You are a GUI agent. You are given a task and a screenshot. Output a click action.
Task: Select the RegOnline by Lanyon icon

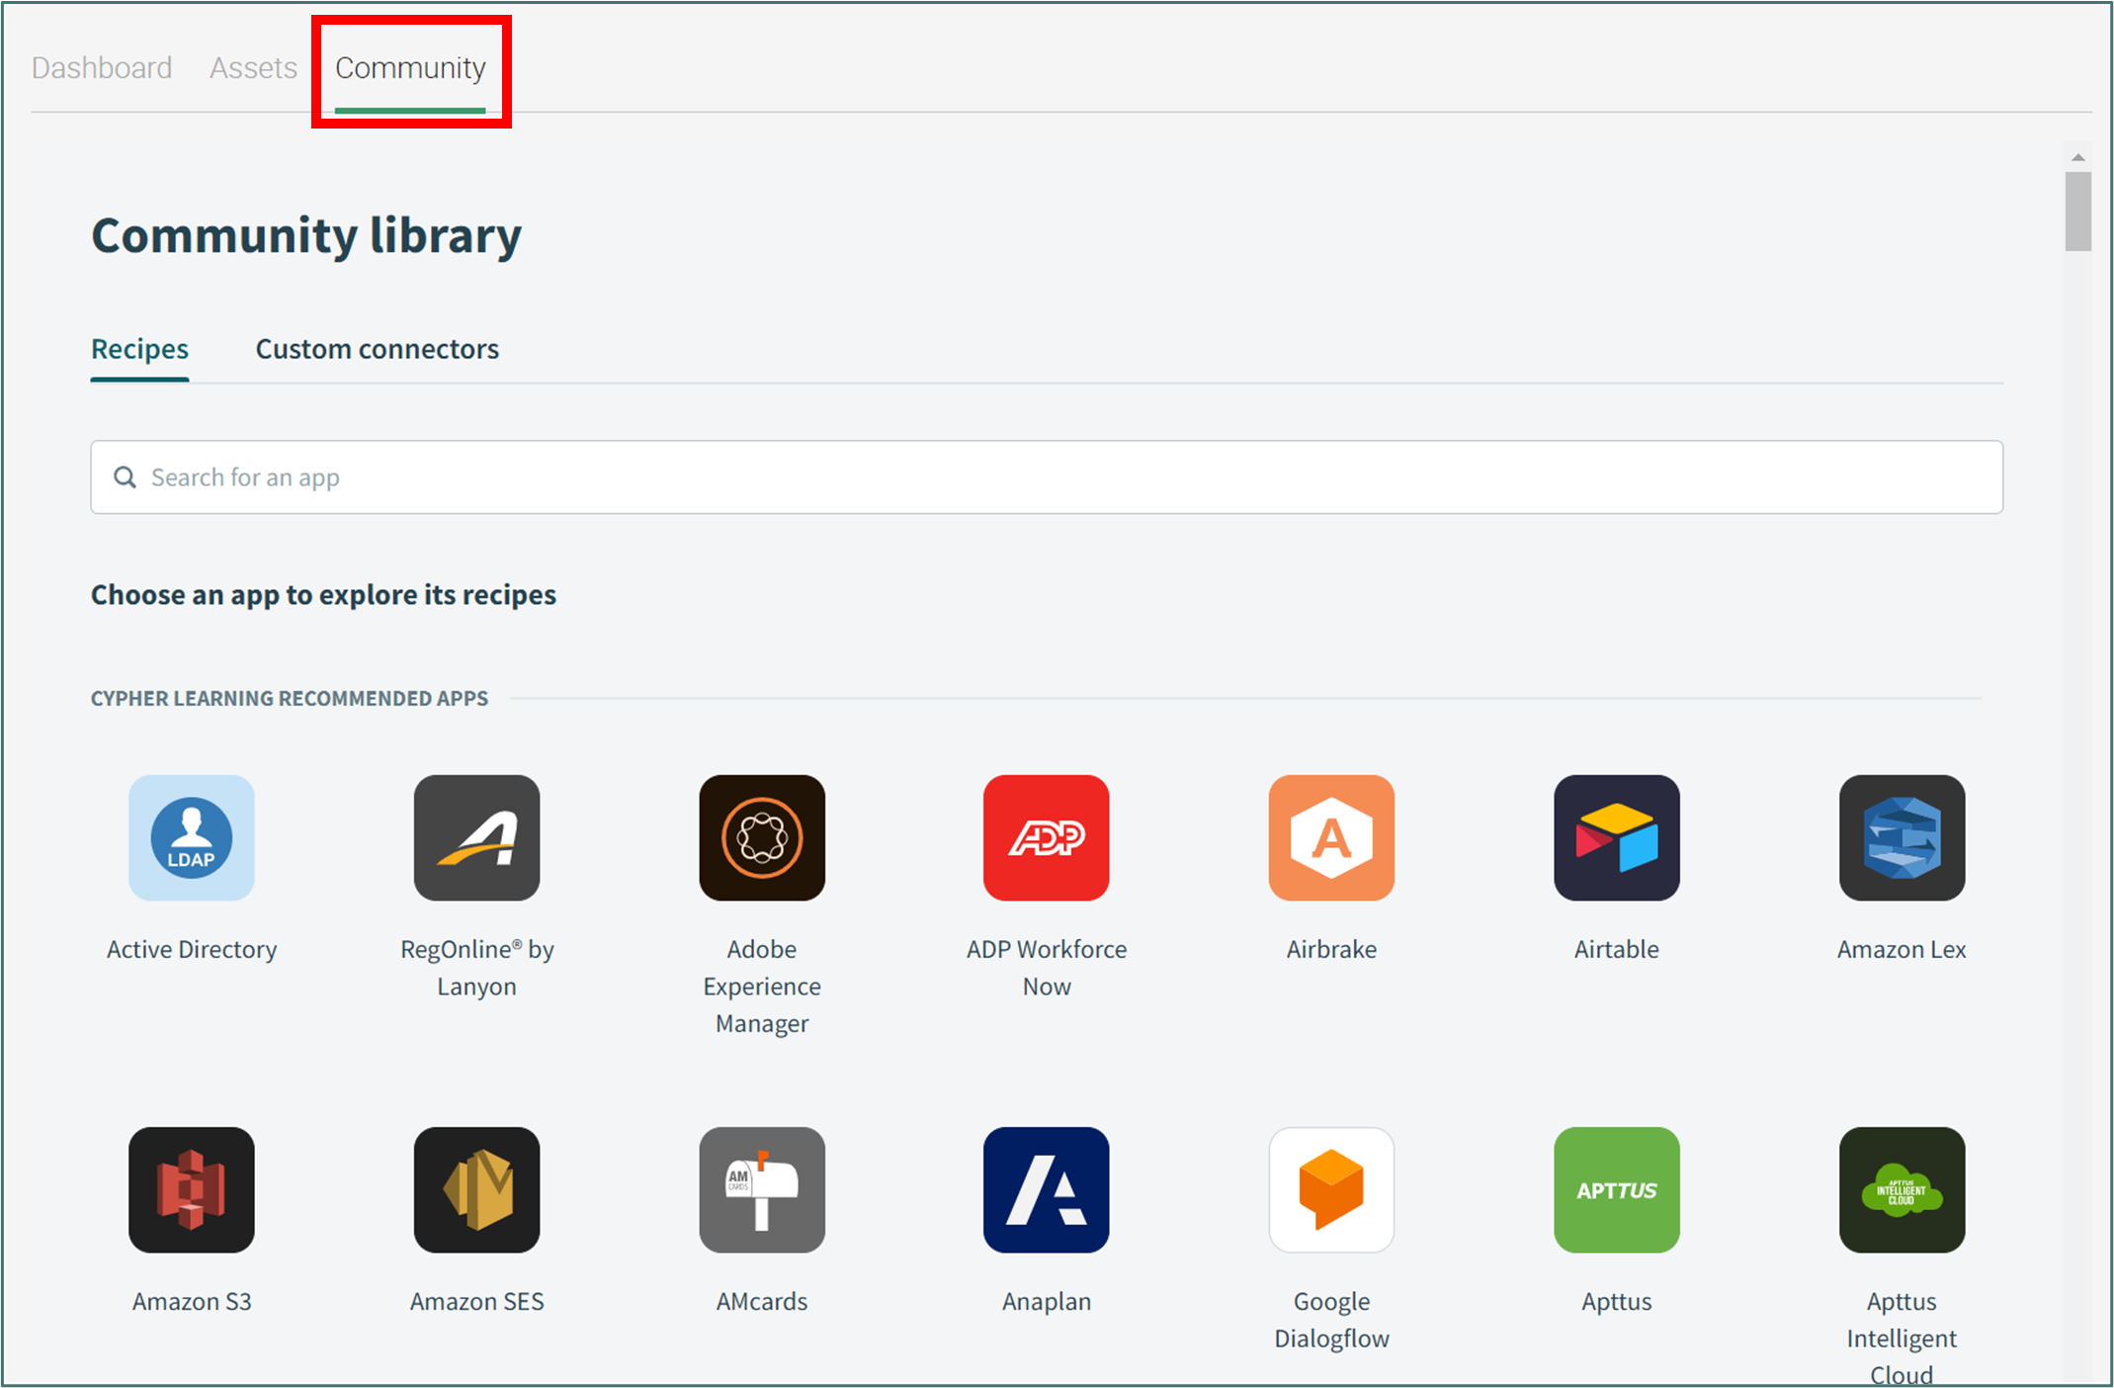[x=476, y=837]
